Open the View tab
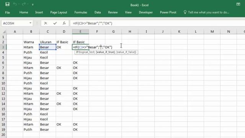This screenshot has height=138, width=245. [128, 12]
